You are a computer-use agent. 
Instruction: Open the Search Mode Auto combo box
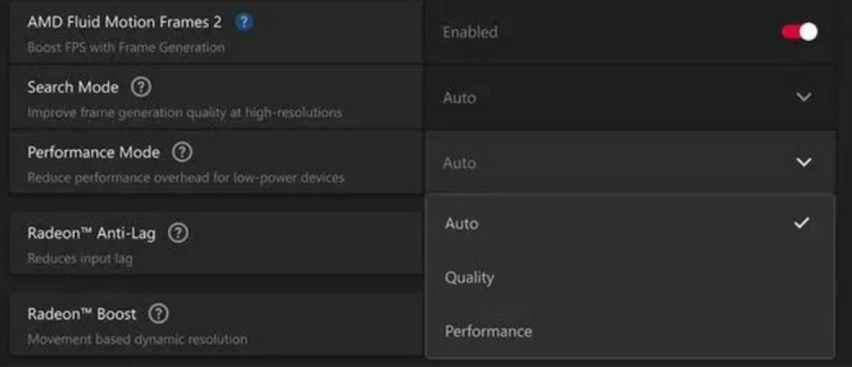tap(630, 98)
